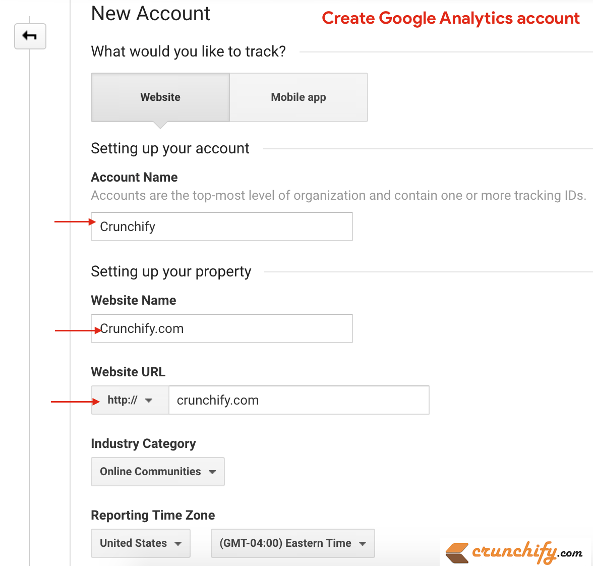This screenshot has height=566, width=593.
Task: Click the caret beside United States
Action: click(177, 544)
